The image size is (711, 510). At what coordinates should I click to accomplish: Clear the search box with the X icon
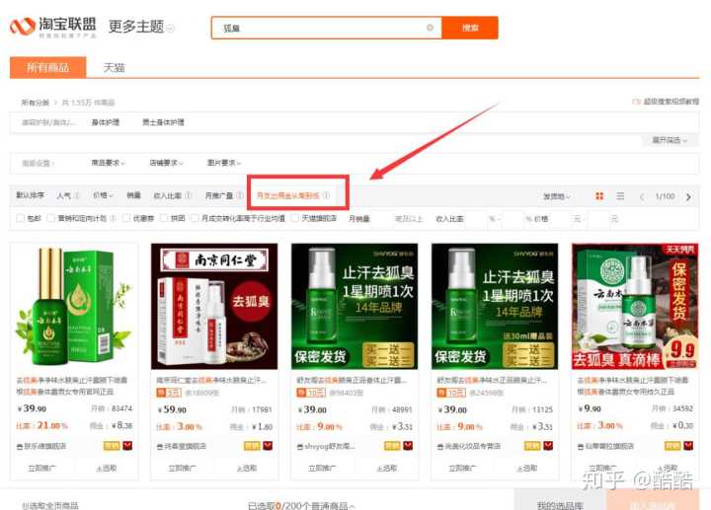pyautogui.click(x=430, y=28)
